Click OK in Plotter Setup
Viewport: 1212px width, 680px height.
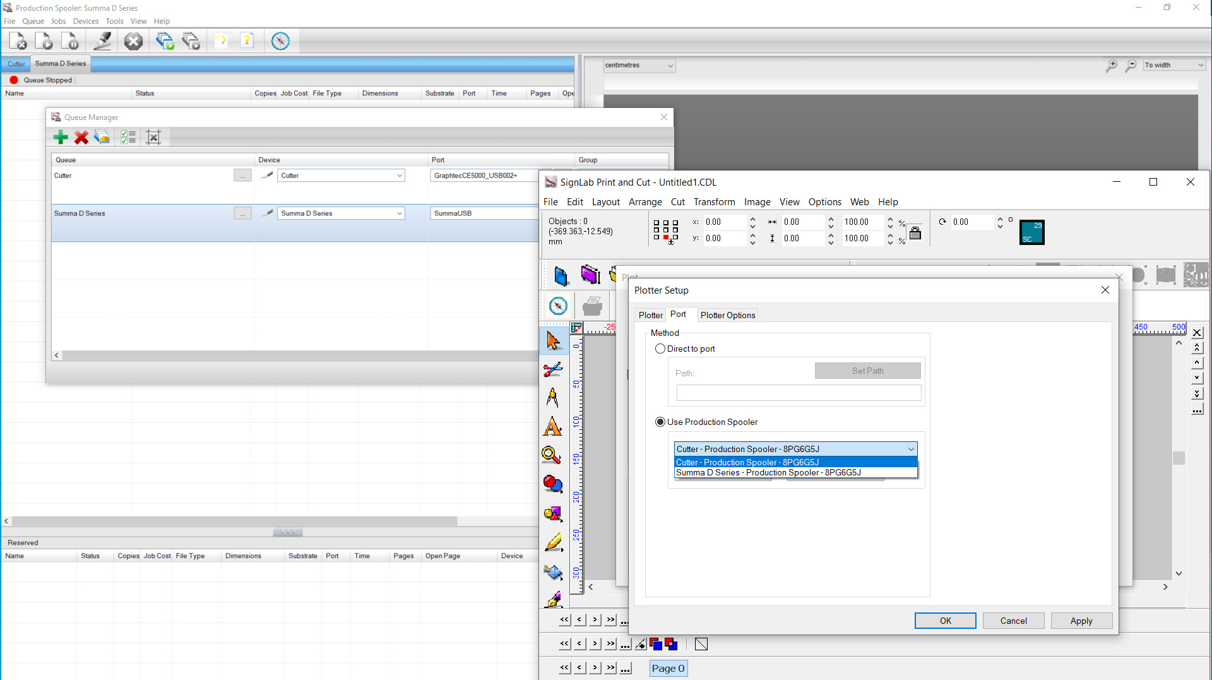945,621
